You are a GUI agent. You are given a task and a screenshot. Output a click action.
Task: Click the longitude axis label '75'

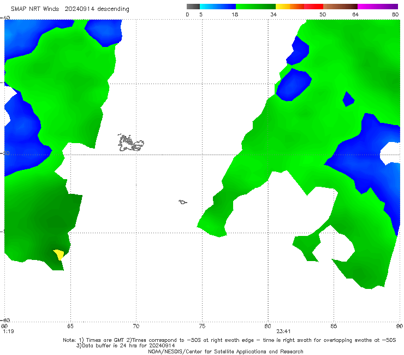pyautogui.click(x=202, y=326)
